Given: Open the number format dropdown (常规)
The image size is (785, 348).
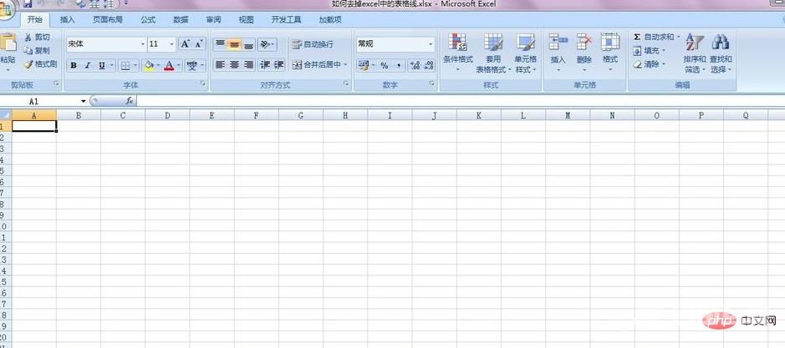Looking at the screenshot, I should [431, 44].
